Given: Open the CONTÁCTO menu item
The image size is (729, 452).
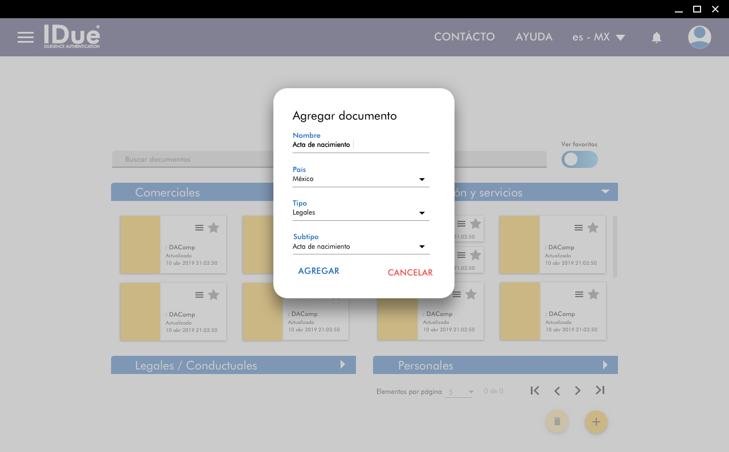Looking at the screenshot, I should pyautogui.click(x=464, y=37).
